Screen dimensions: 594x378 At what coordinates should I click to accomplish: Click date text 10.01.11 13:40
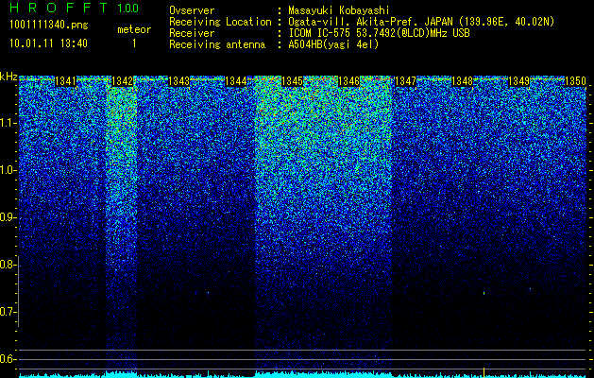tap(48, 43)
